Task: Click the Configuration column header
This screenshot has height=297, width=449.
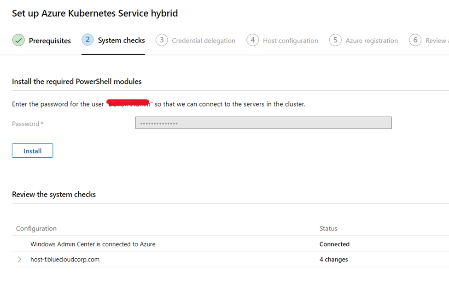Action: coord(36,228)
